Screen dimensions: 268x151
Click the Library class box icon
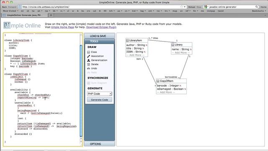pos(173,45)
